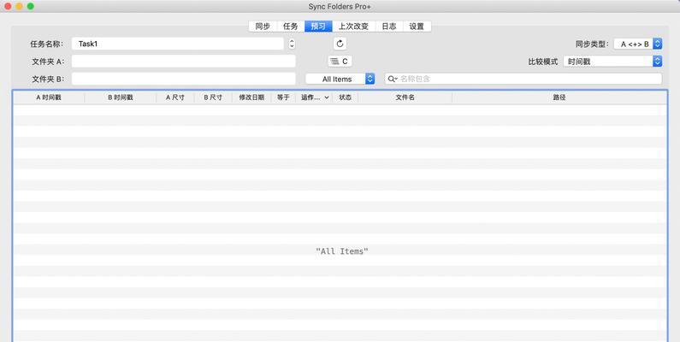Click the 任务名称 Task1 field
680x342 pixels.
[x=178, y=44]
